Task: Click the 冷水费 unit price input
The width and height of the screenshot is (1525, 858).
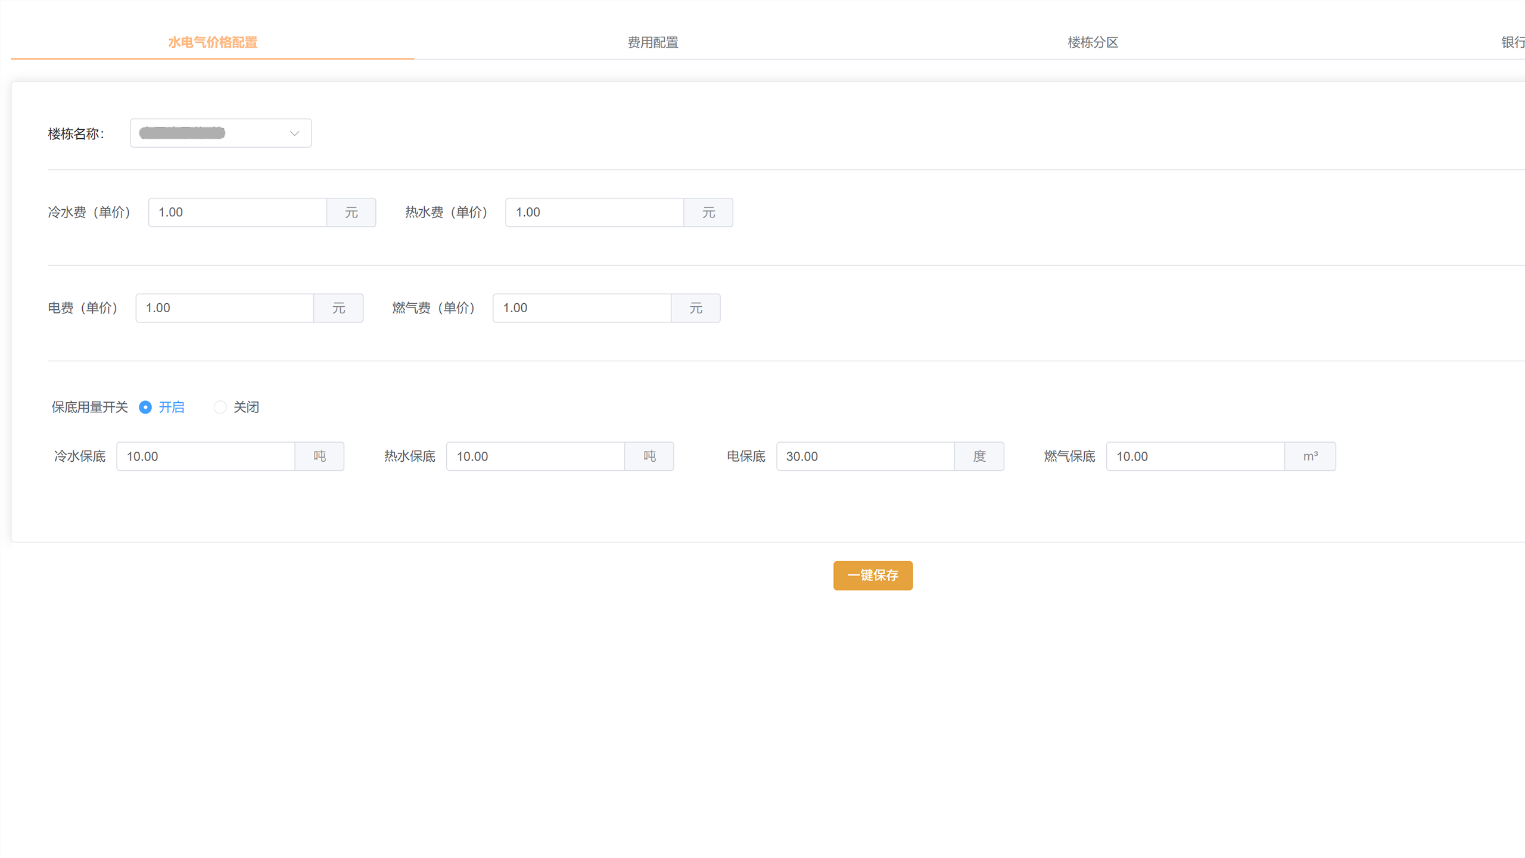Action: (x=237, y=212)
